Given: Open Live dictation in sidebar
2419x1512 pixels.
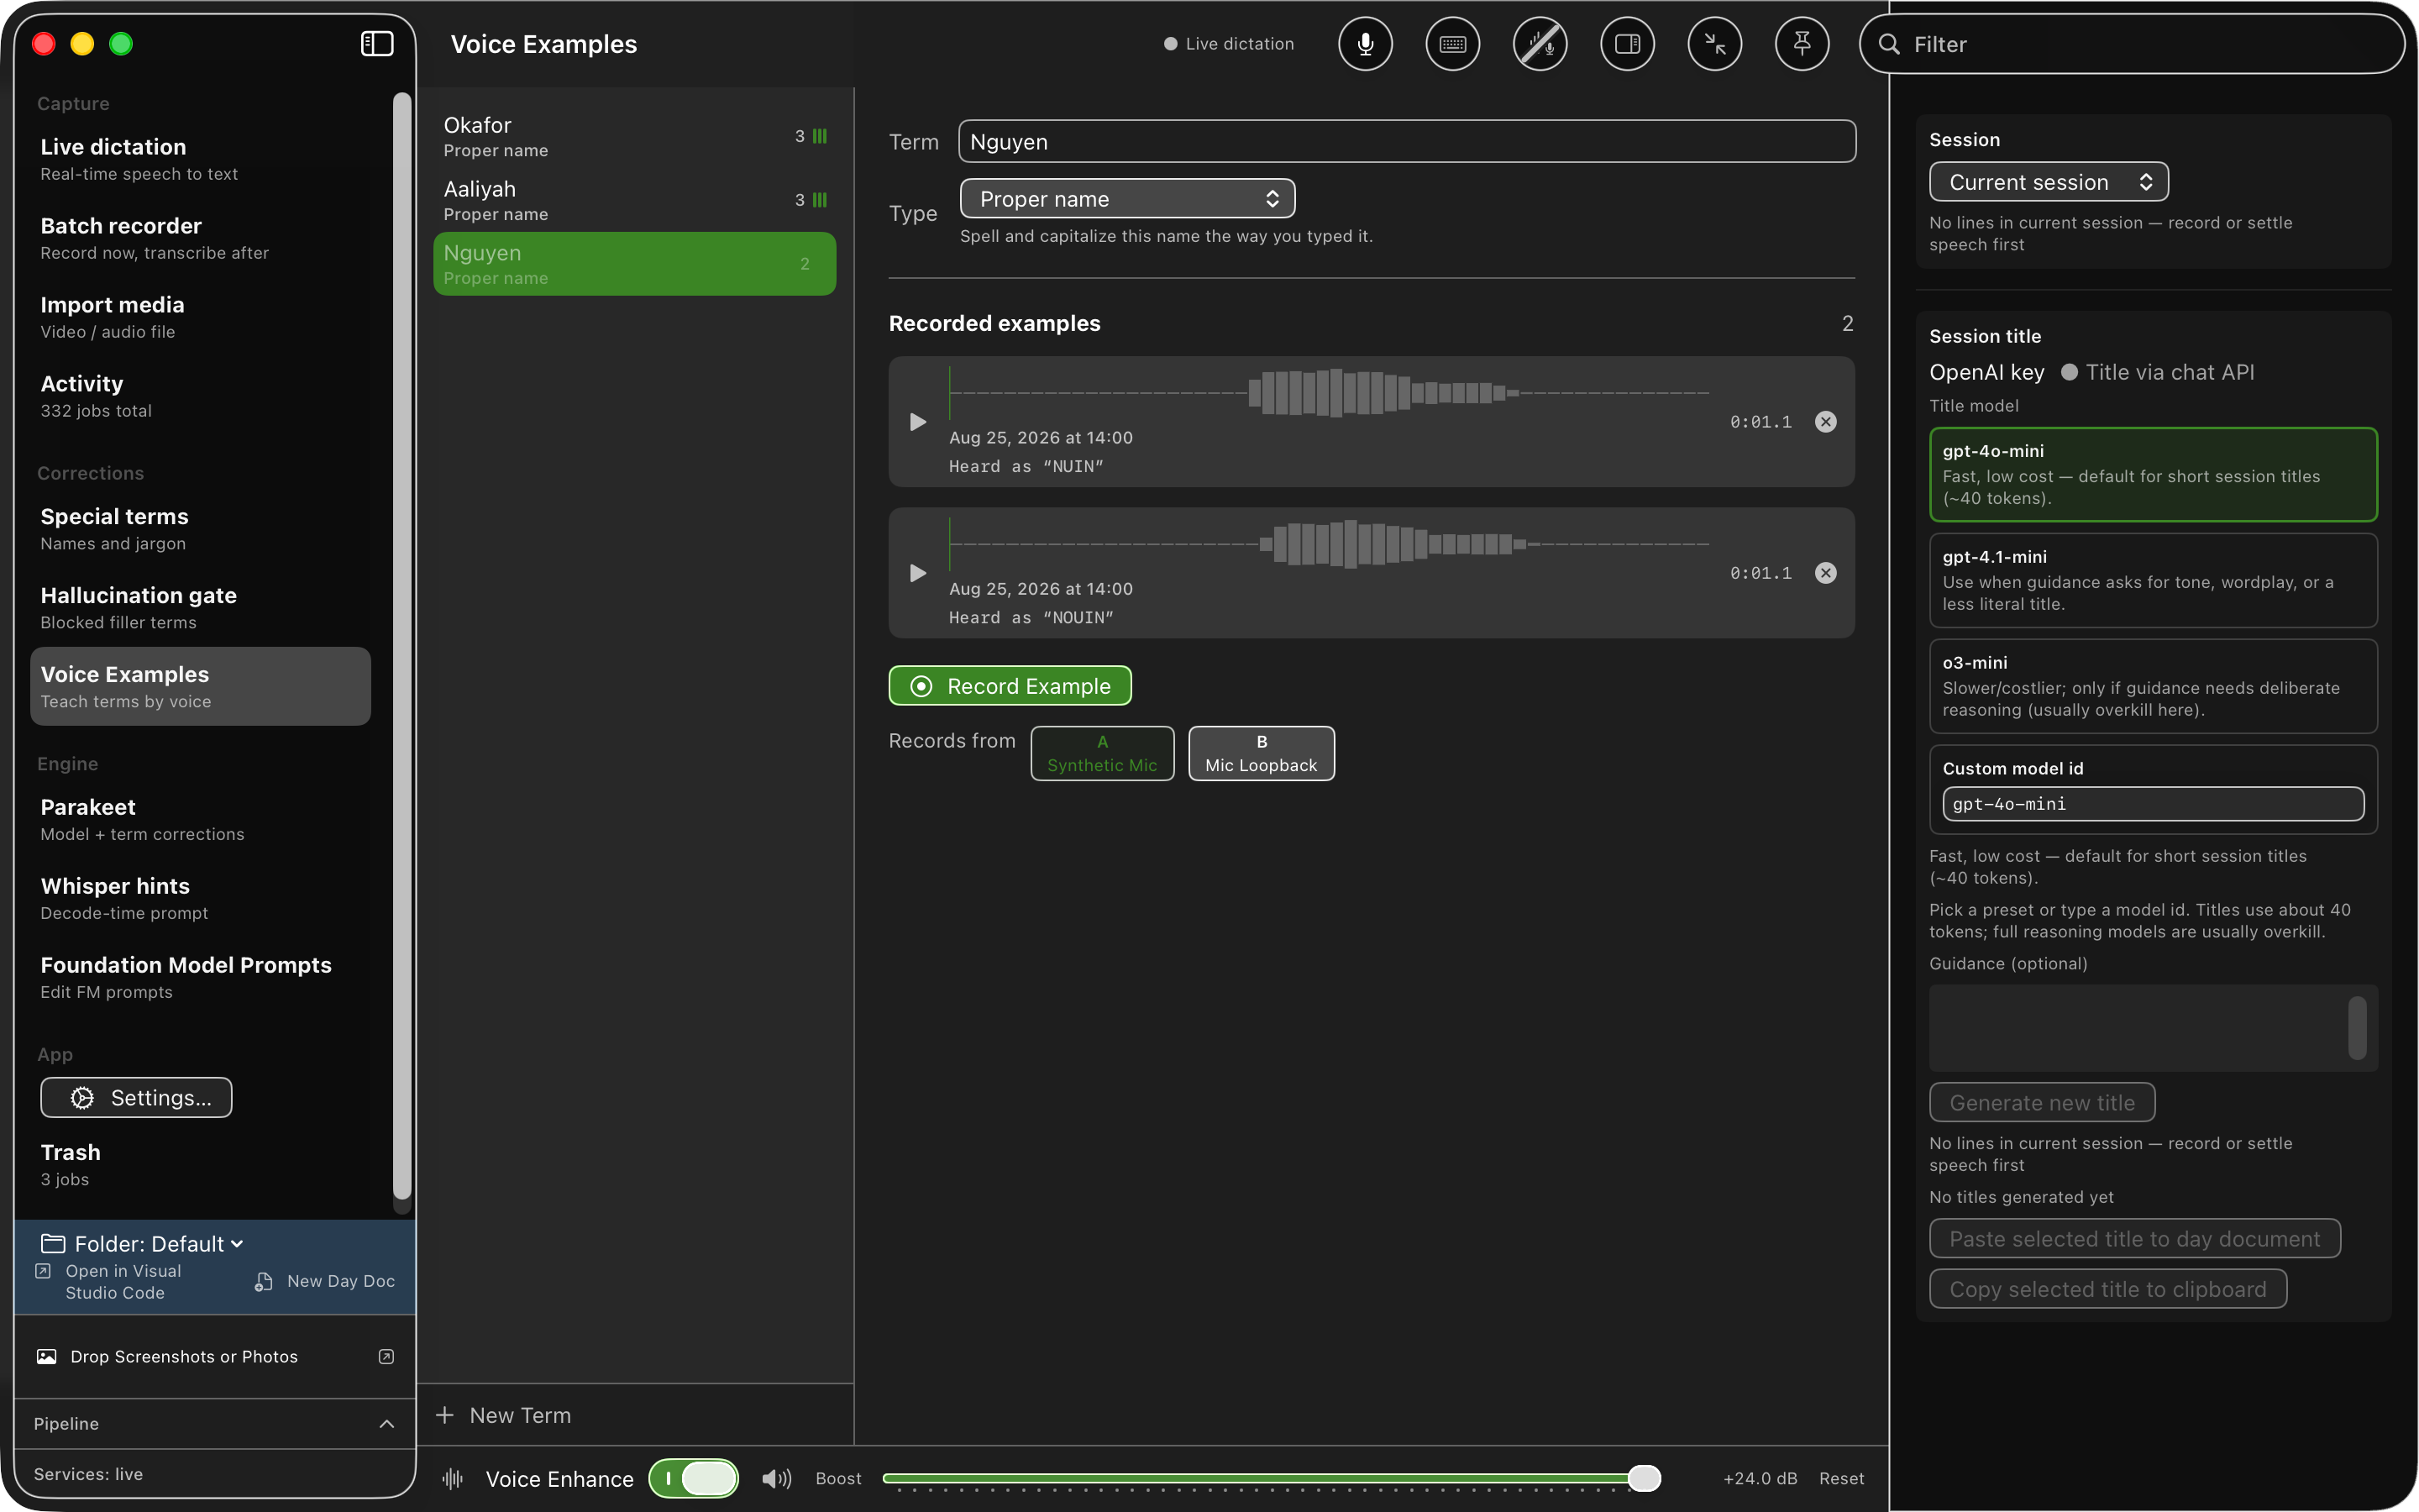Looking at the screenshot, I should [200, 160].
